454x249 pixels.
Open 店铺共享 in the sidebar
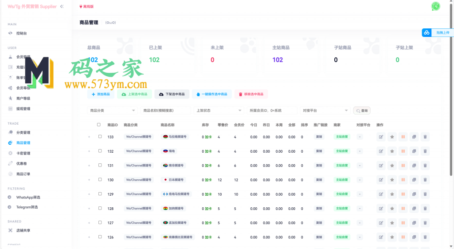(x=23, y=231)
